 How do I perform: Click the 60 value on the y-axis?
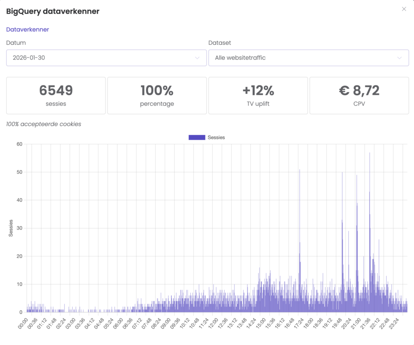pos(20,144)
